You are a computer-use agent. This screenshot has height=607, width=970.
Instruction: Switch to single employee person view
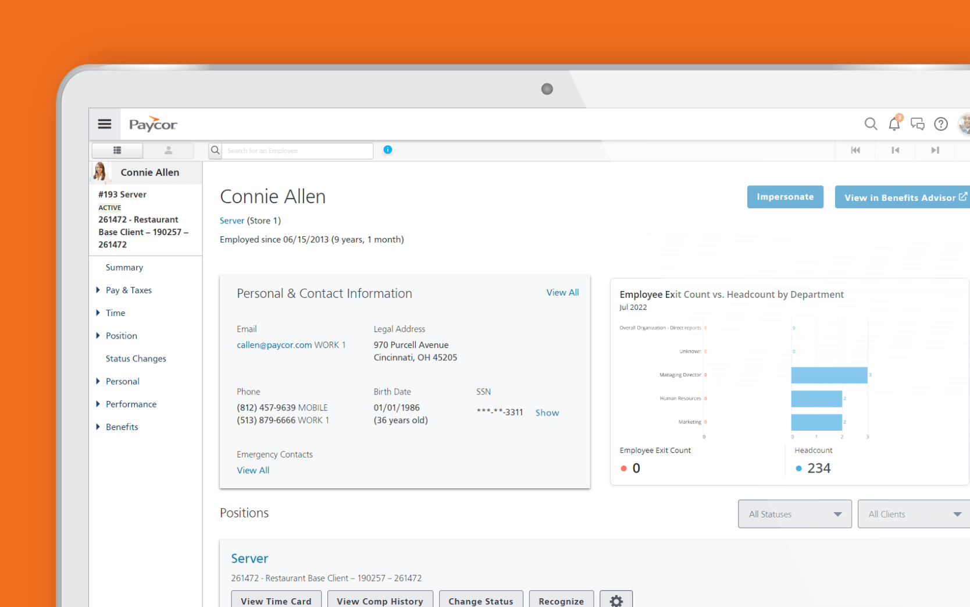(x=169, y=150)
